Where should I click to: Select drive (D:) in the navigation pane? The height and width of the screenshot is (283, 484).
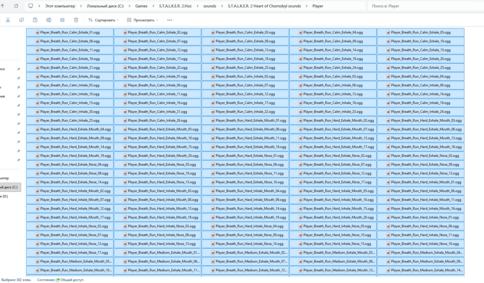click(10, 196)
